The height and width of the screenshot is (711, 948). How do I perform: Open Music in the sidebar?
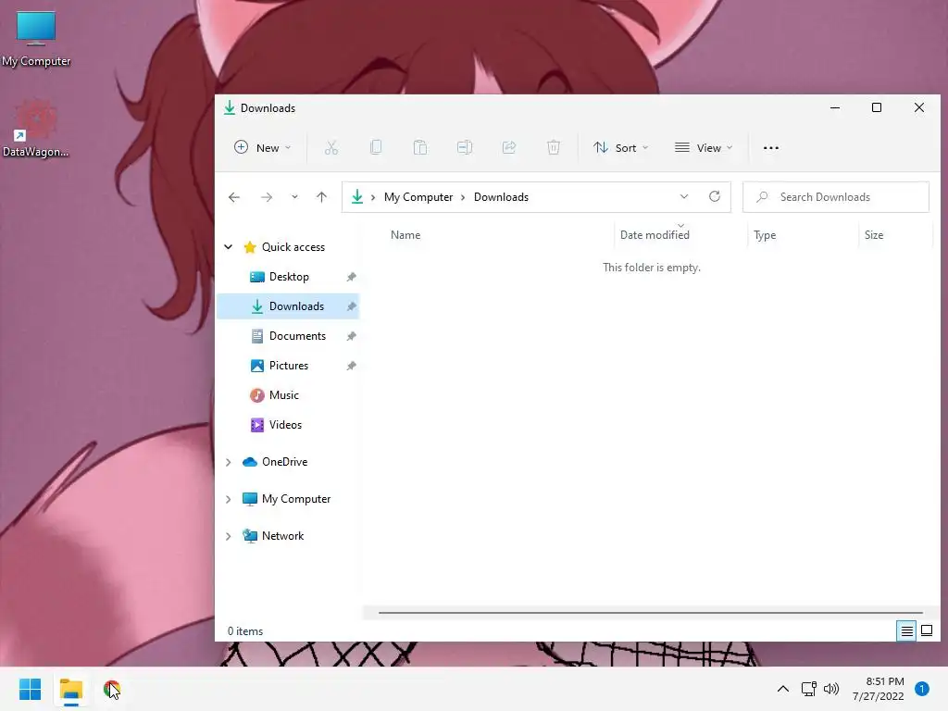point(283,395)
